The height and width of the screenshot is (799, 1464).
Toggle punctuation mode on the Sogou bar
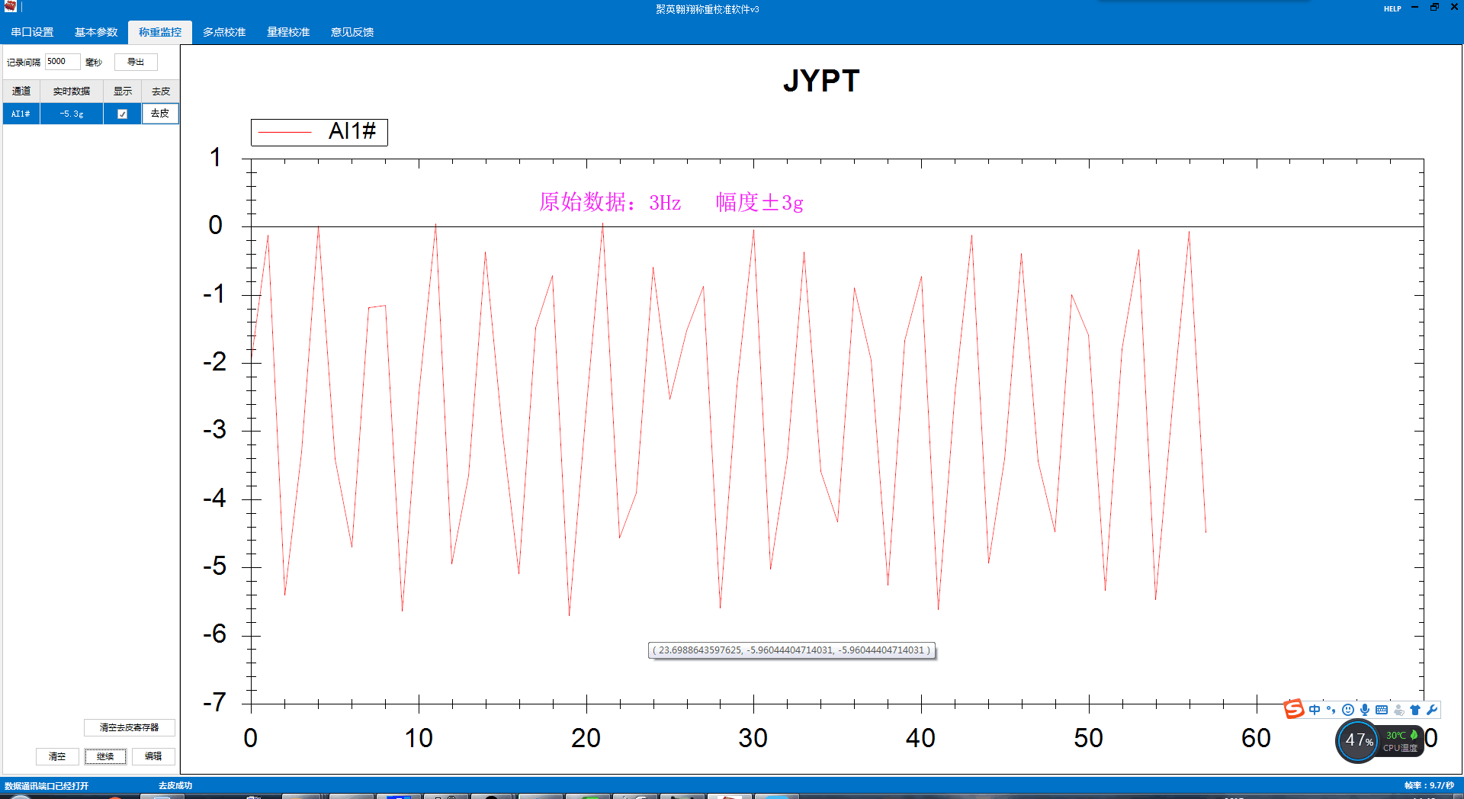pyautogui.click(x=1331, y=710)
